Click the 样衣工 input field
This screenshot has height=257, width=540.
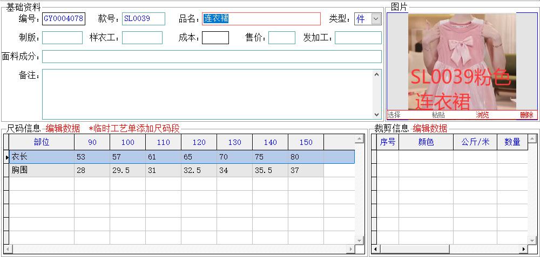point(142,38)
